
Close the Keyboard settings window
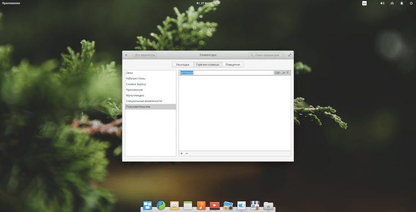pos(126,55)
